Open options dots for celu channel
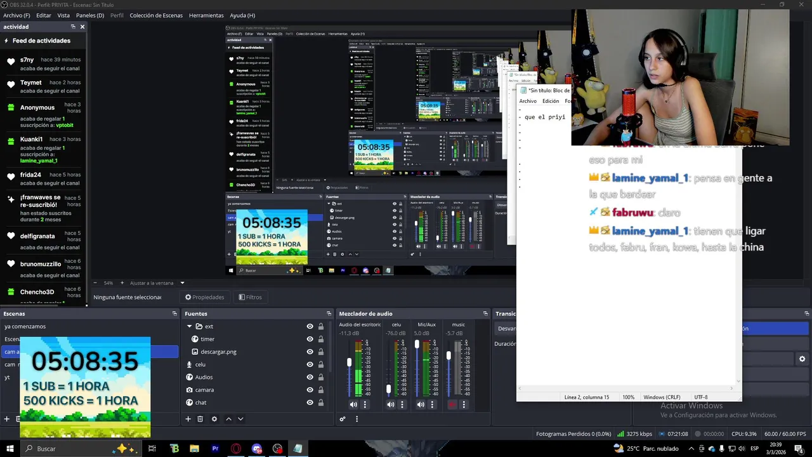The height and width of the screenshot is (457, 812). 402,404
